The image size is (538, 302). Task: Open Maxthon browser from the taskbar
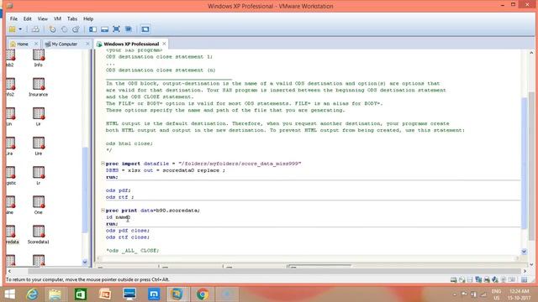coord(154,294)
